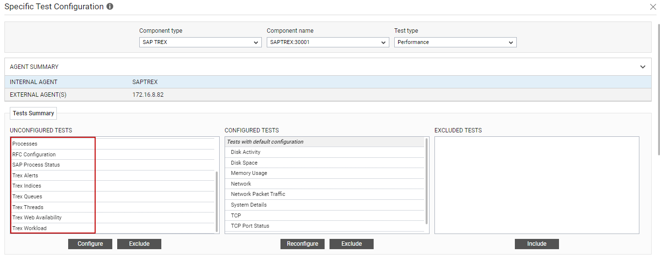The width and height of the screenshot is (660, 256).
Task: Click Configure button under unconfigured tests
Action: pyautogui.click(x=90, y=244)
